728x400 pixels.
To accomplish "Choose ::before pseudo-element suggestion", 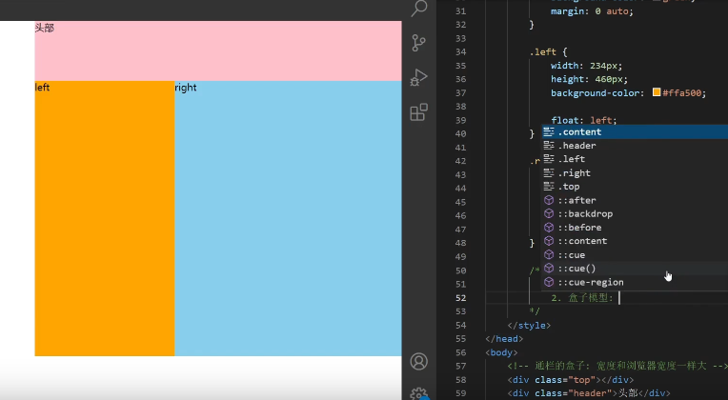I will point(636,228).
